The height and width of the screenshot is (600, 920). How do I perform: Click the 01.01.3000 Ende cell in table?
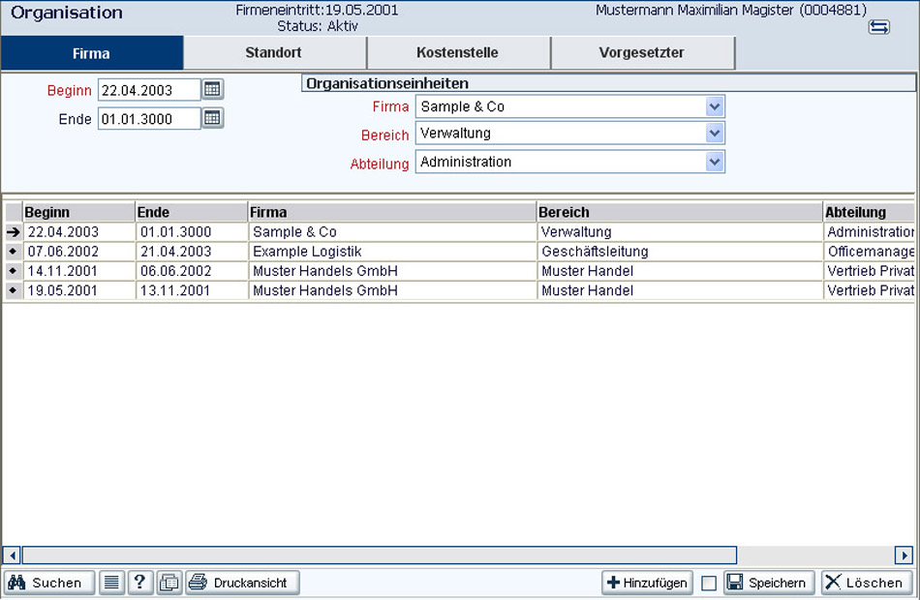pos(192,231)
